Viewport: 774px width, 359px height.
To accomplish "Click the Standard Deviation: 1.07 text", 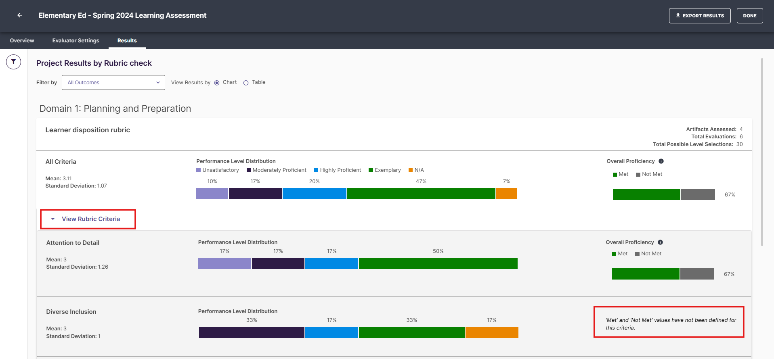I will click(76, 186).
